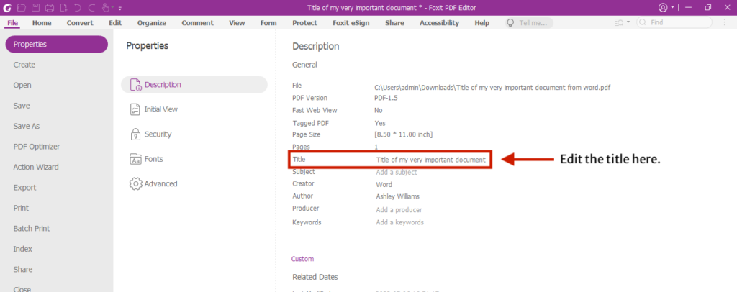Open the advanced search options dropdown

click(x=628, y=22)
